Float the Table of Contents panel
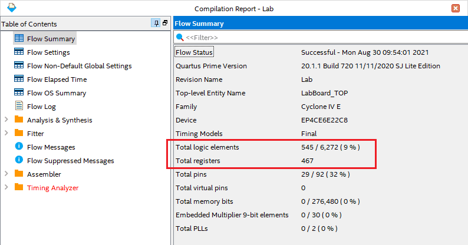Screen dimensions: 468x245 click(165, 24)
